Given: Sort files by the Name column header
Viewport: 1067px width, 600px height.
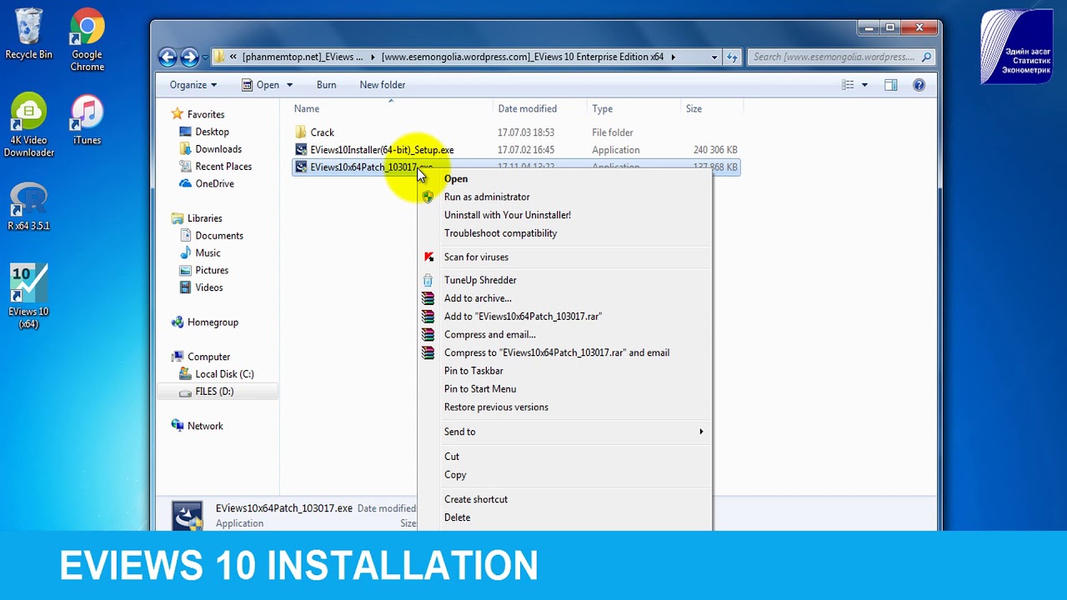Looking at the screenshot, I should click(307, 109).
